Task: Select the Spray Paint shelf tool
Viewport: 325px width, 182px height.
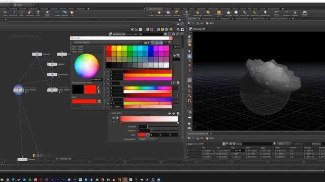Action: coord(29,14)
